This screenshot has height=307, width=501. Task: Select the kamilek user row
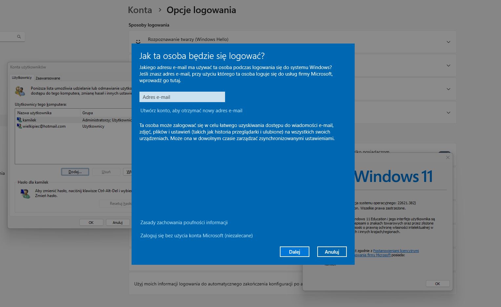(x=74, y=120)
